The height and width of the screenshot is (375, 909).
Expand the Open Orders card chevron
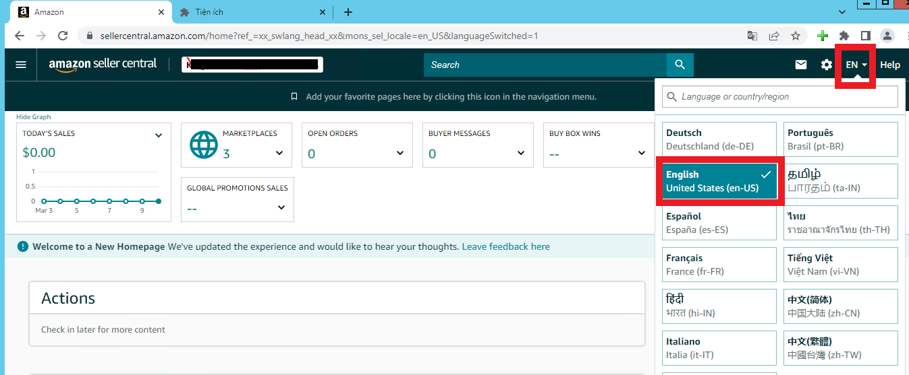click(400, 154)
